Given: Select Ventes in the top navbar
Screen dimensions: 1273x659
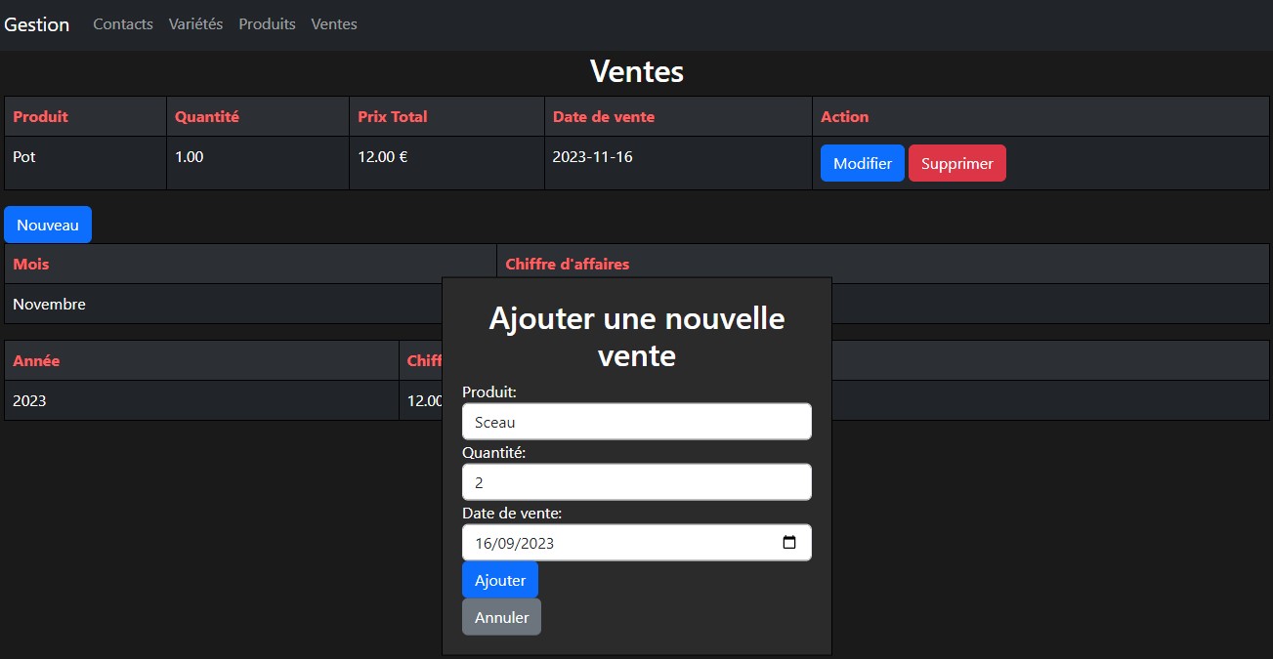Looking at the screenshot, I should coord(334,24).
